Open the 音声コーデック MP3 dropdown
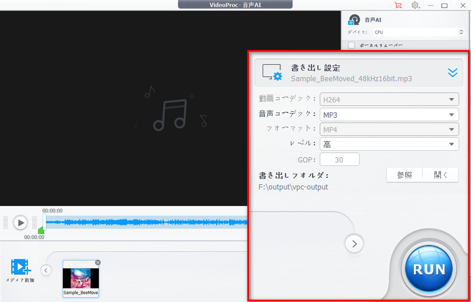The width and height of the screenshot is (471, 302). (389, 114)
